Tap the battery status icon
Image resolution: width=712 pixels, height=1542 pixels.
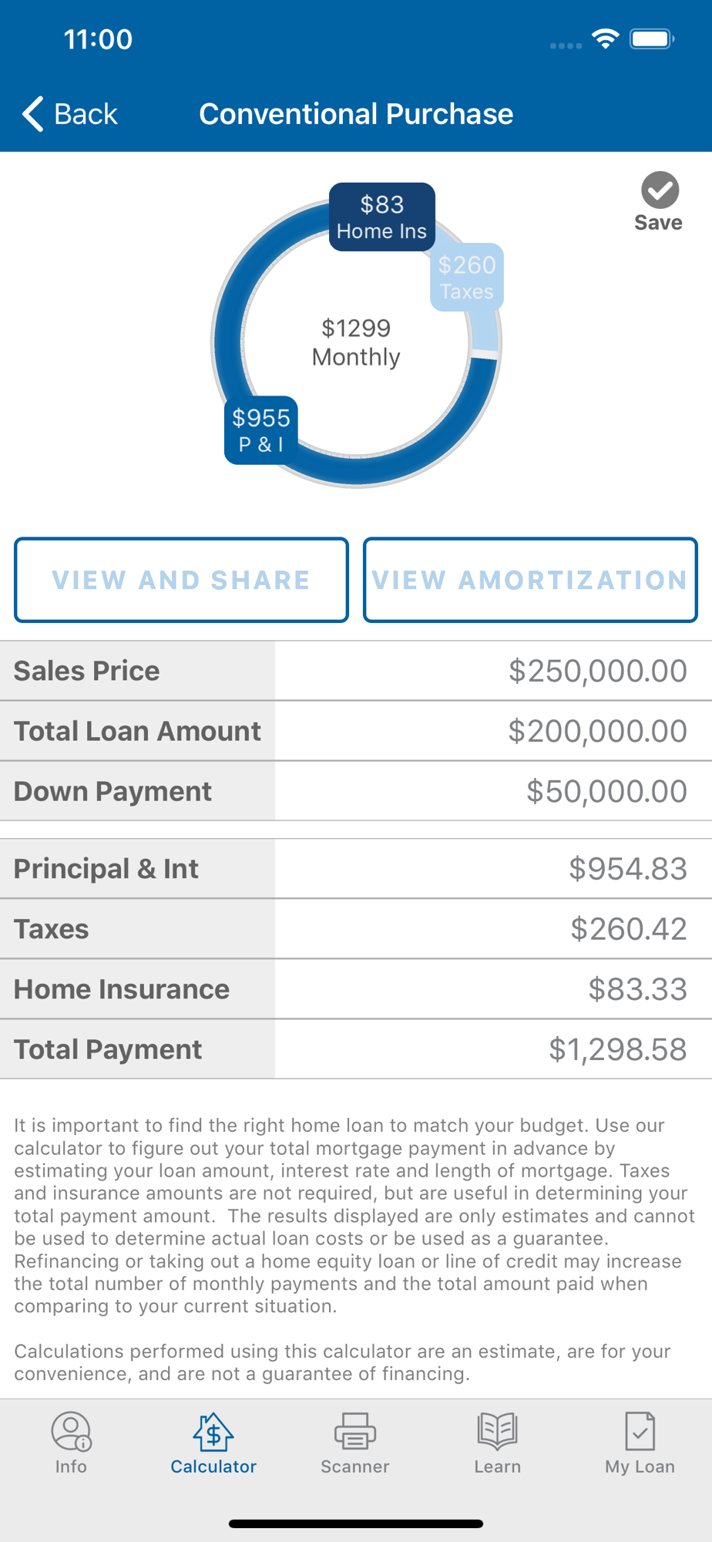click(x=651, y=39)
